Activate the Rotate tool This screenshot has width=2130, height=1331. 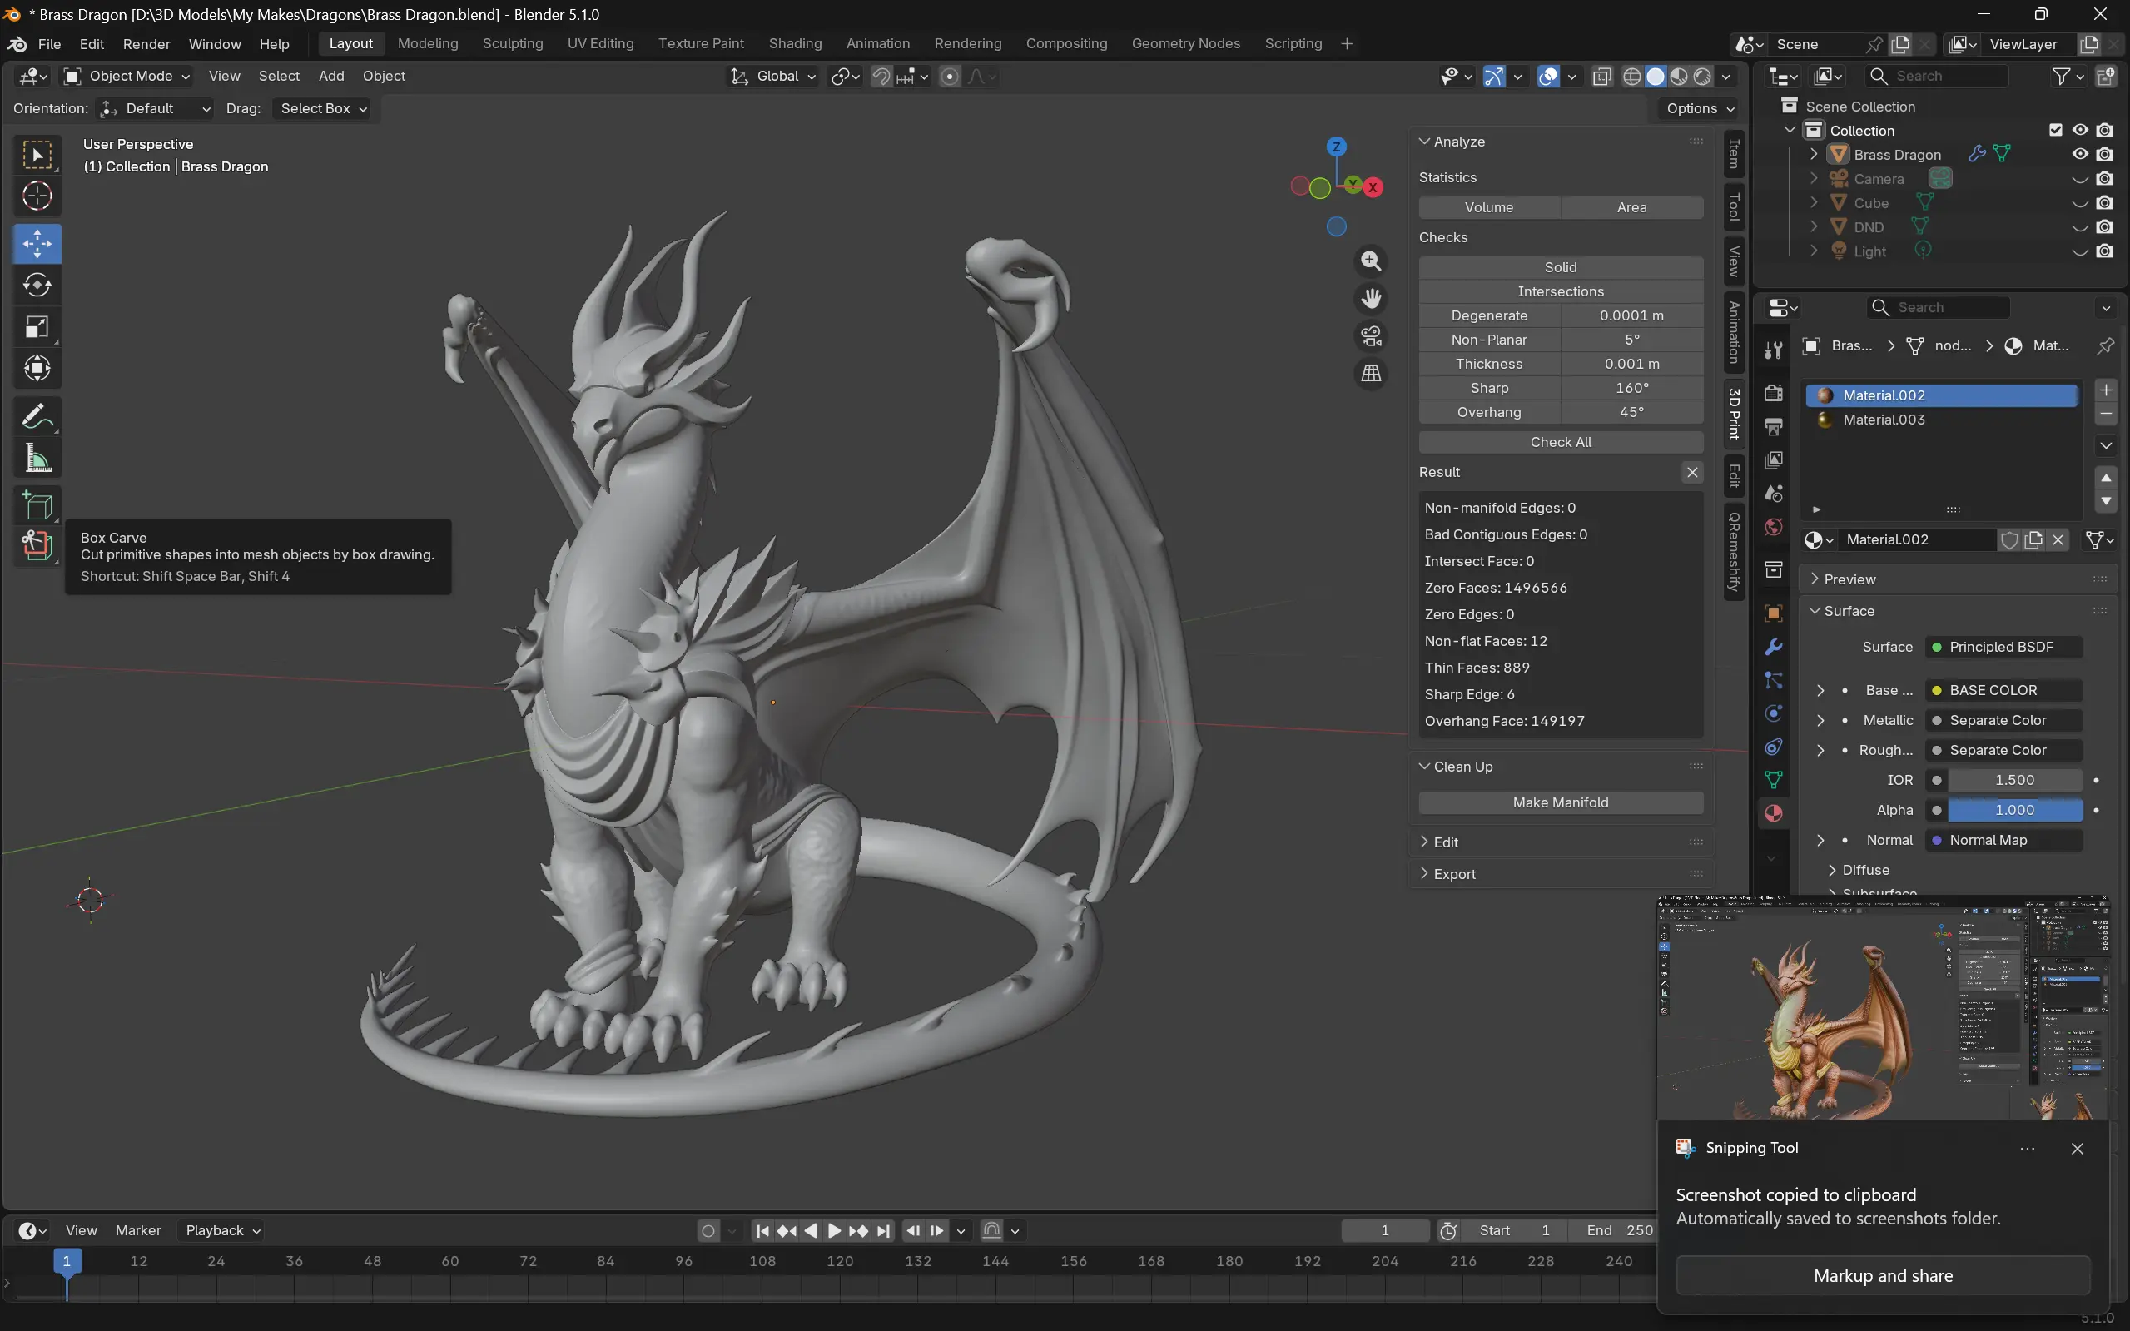[x=37, y=286]
